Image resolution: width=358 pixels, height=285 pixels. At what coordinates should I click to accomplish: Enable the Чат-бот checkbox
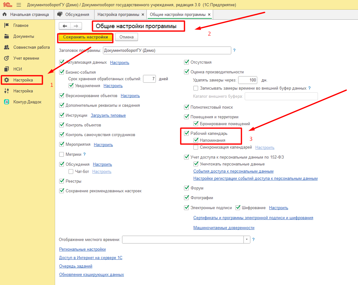pos(71,171)
